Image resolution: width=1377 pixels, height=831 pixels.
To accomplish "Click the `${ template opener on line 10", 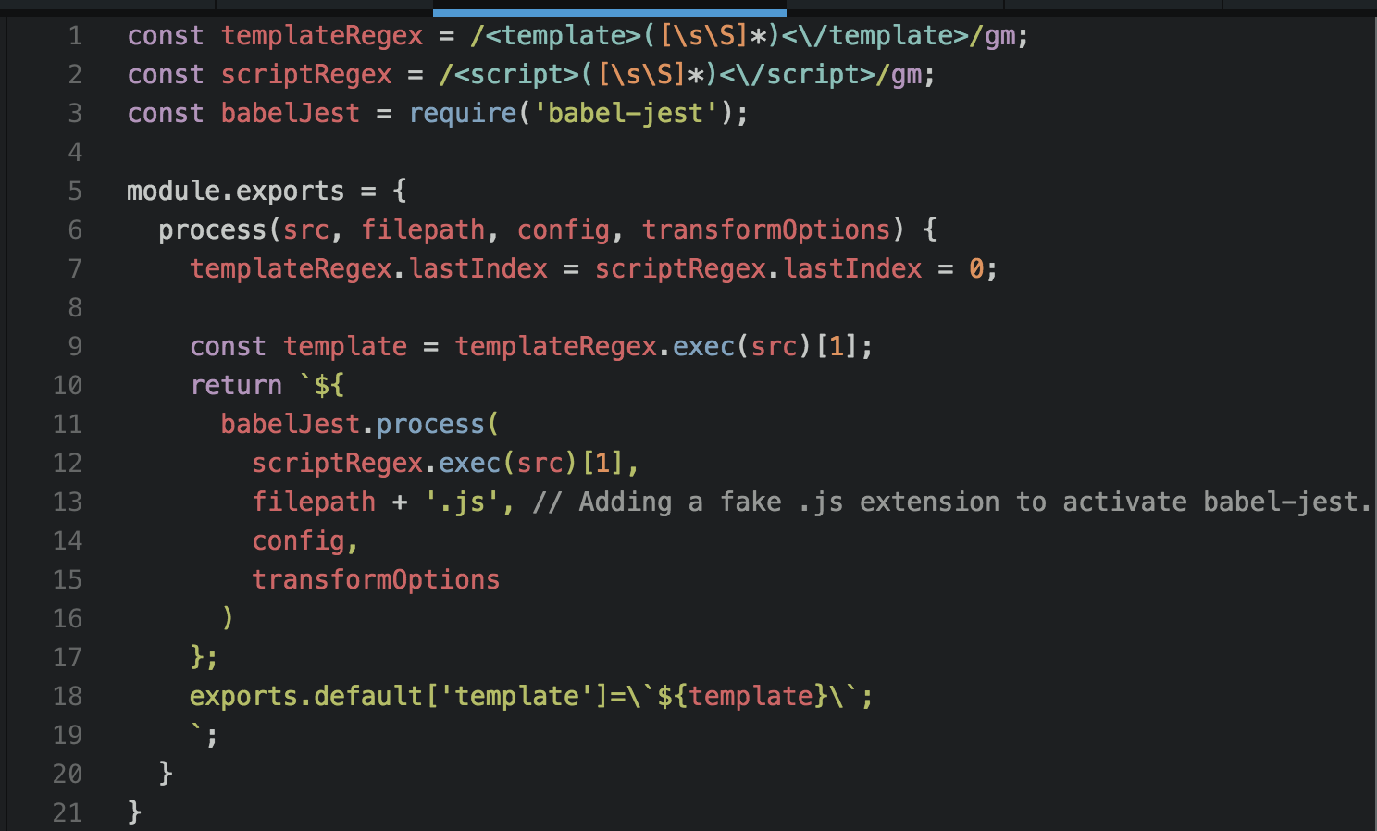I will (321, 386).
